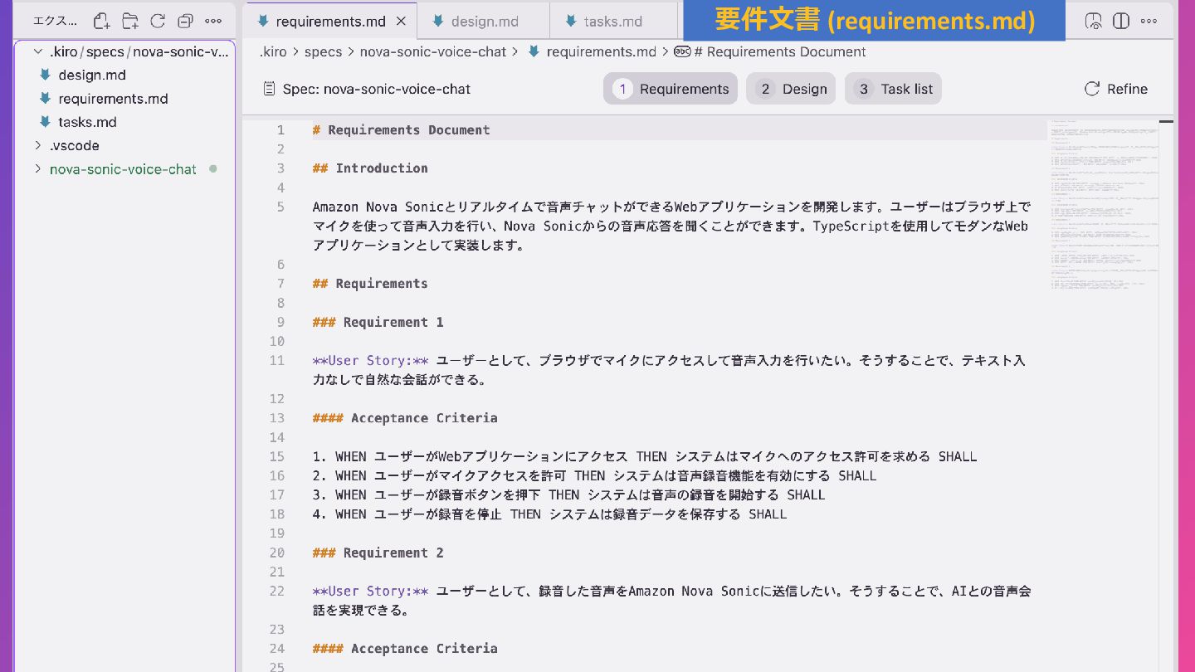
Task: Click the '### Requirement 2' heading
Action: 378,553
